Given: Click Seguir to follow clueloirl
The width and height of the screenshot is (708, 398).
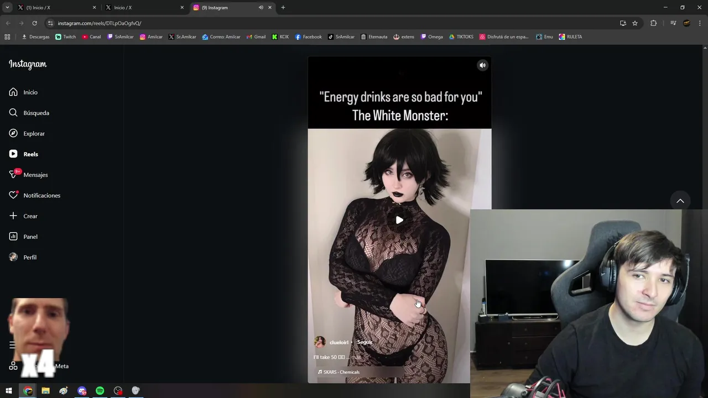Looking at the screenshot, I should click(x=365, y=342).
